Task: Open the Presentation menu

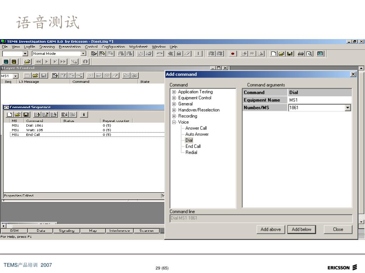Action: [x=70, y=47]
